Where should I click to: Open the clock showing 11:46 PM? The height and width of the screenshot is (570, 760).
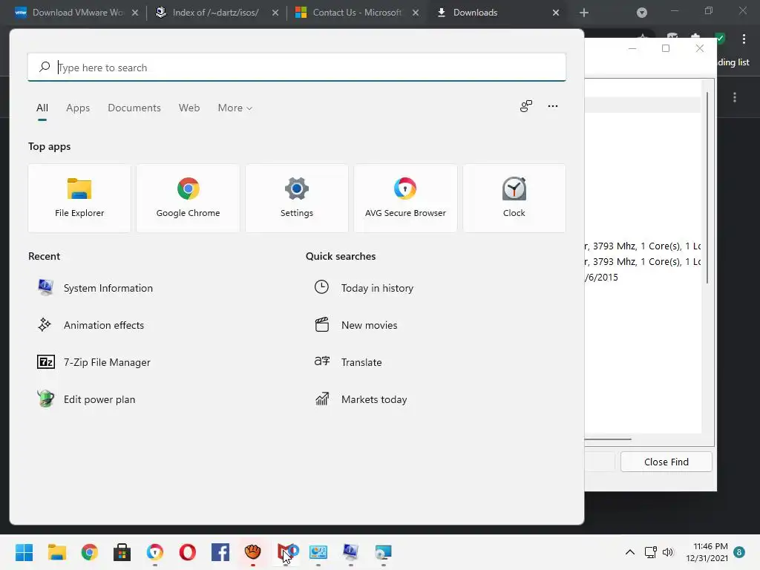pyautogui.click(x=707, y=552)
